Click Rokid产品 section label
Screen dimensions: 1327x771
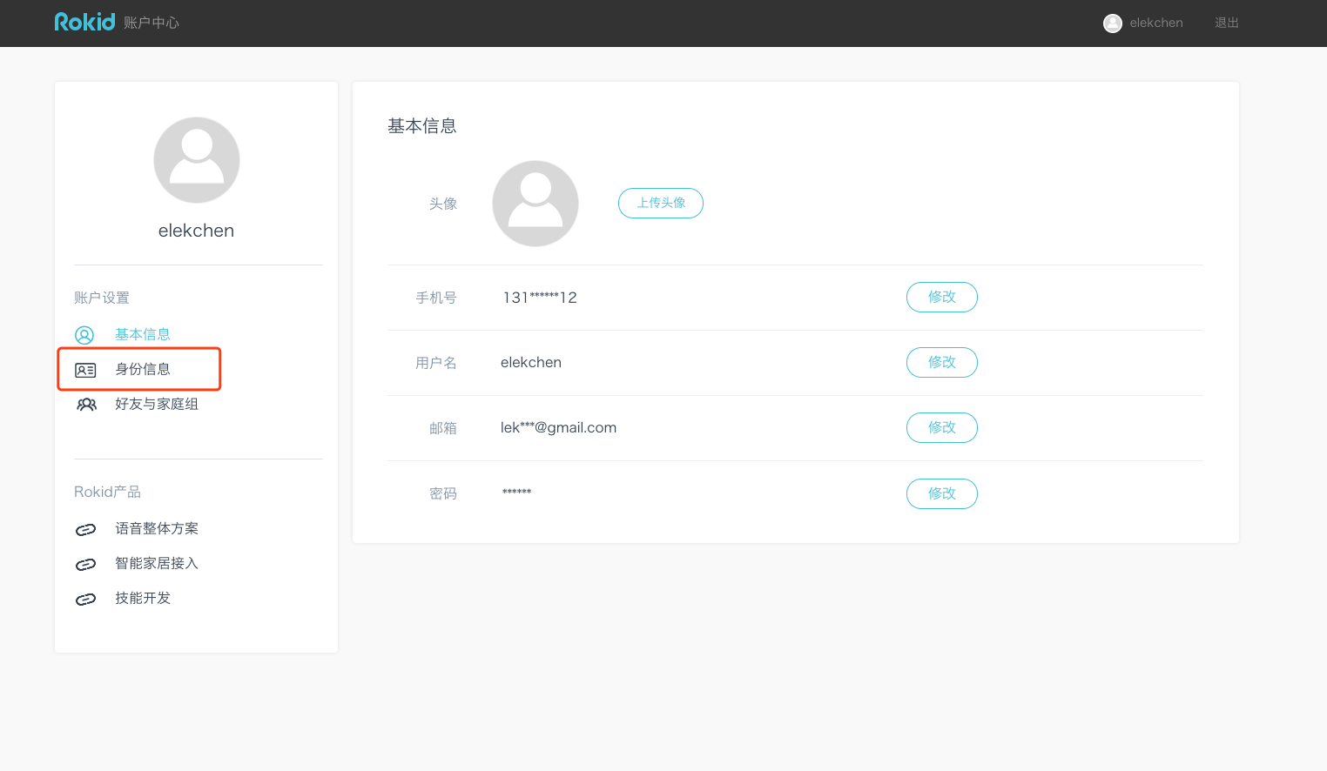[x=107, y=492]
